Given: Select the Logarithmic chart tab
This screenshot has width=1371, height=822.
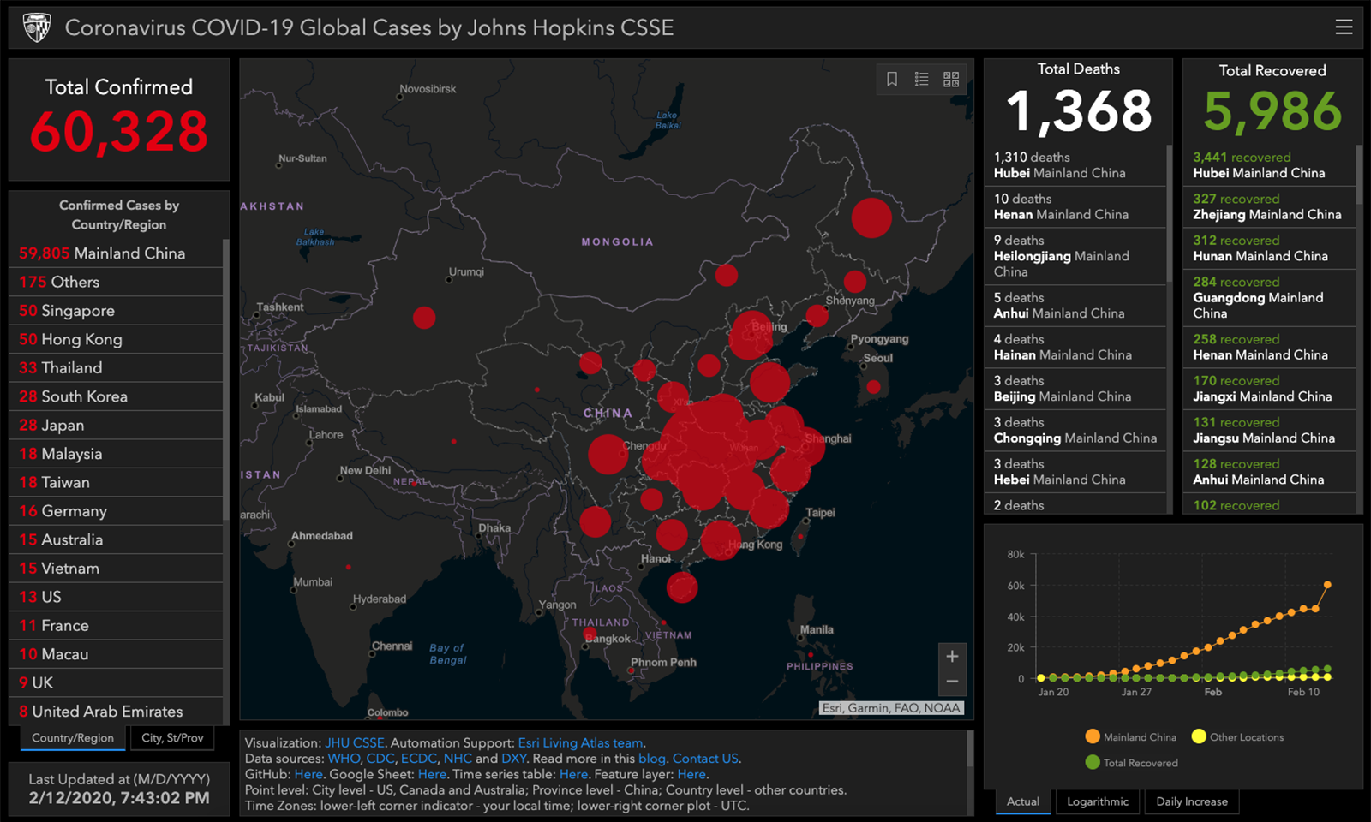Looking at the screenshot, I should [1098, 802].
